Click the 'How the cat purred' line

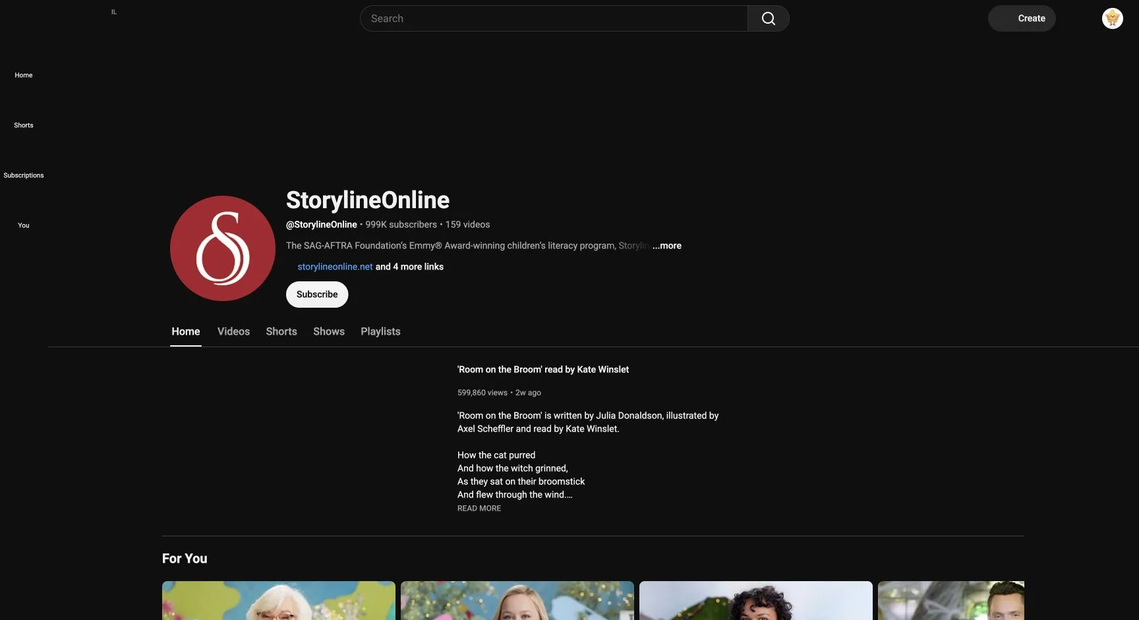click(x=496, y=455)
